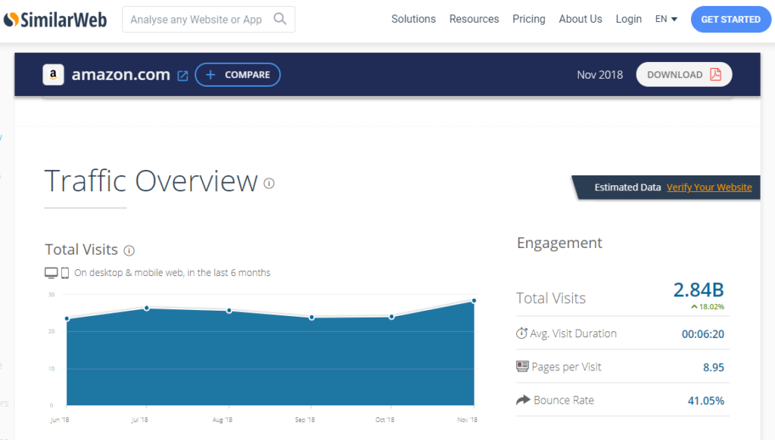The width and height of the screenshot is (775, 440).
Task: Select the Jul '18 data point on chart
Action: pos(147,308)
